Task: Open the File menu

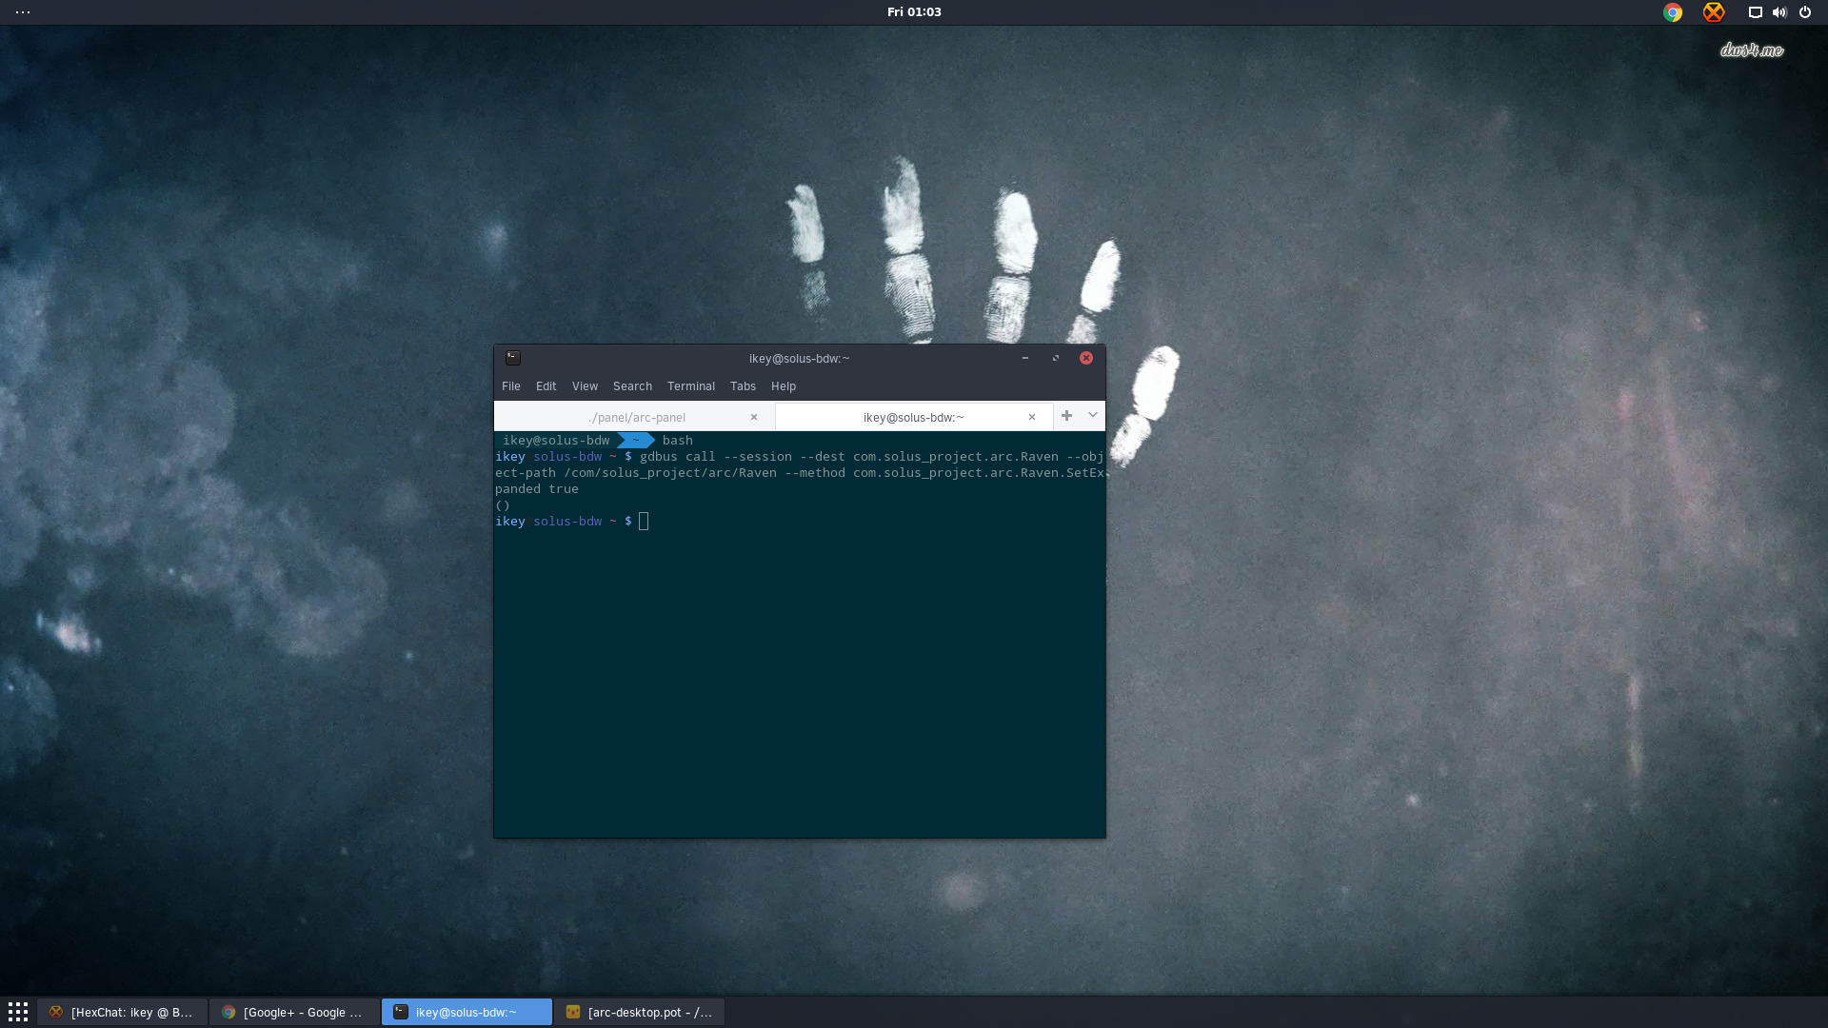Action: click(511, 386)
